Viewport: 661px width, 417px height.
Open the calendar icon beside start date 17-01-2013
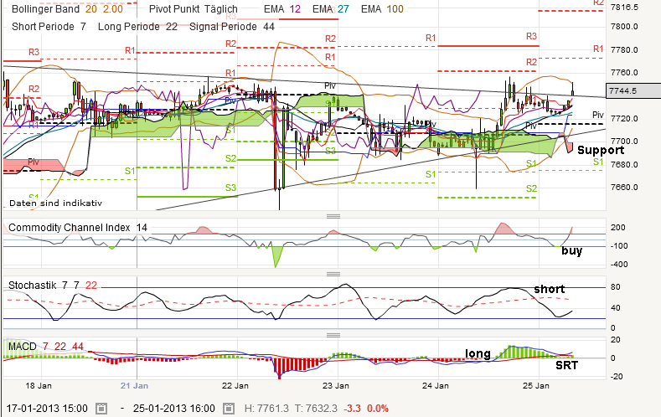click(x=101, y=408)
